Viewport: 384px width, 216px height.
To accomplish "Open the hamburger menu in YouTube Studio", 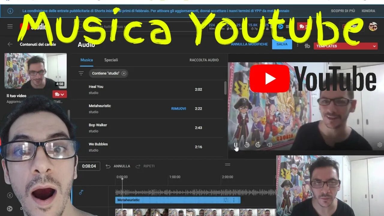I will (10, 26).
